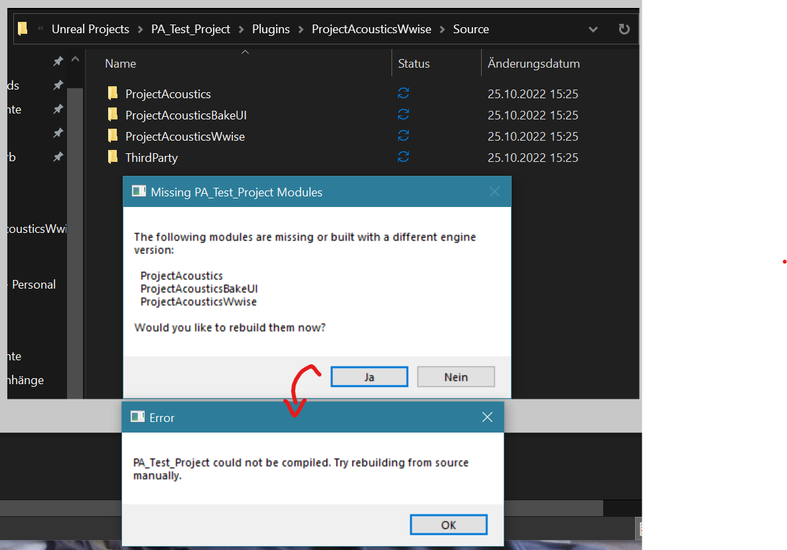787x550 pixels.
Task: Expand chevron after PA_Test_Project breadcrumb
Action: [x=242, y=30]
